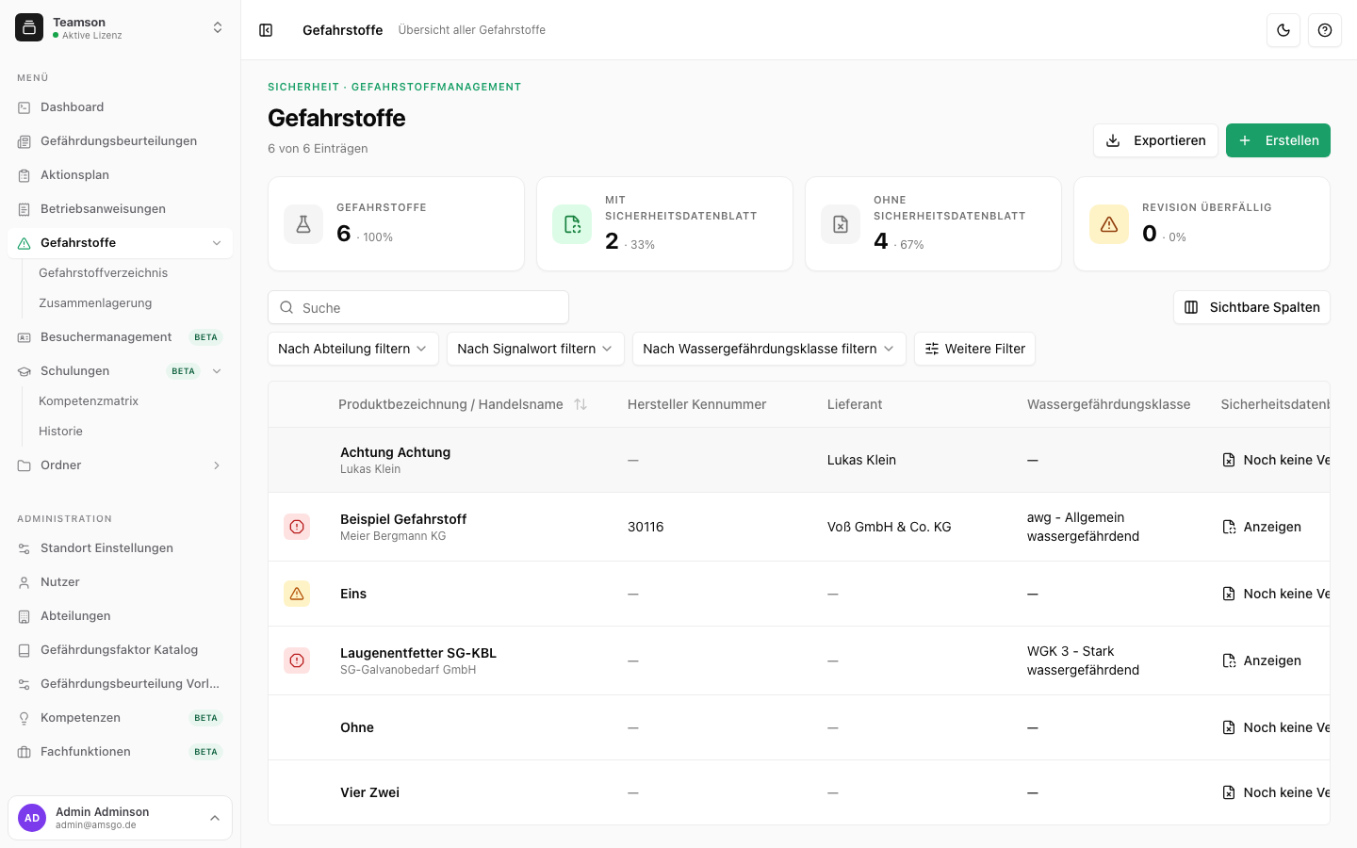Click the flask icon on Gefahrstoffe card
The image size is (1357, 848).
click(x=303, y=224)
